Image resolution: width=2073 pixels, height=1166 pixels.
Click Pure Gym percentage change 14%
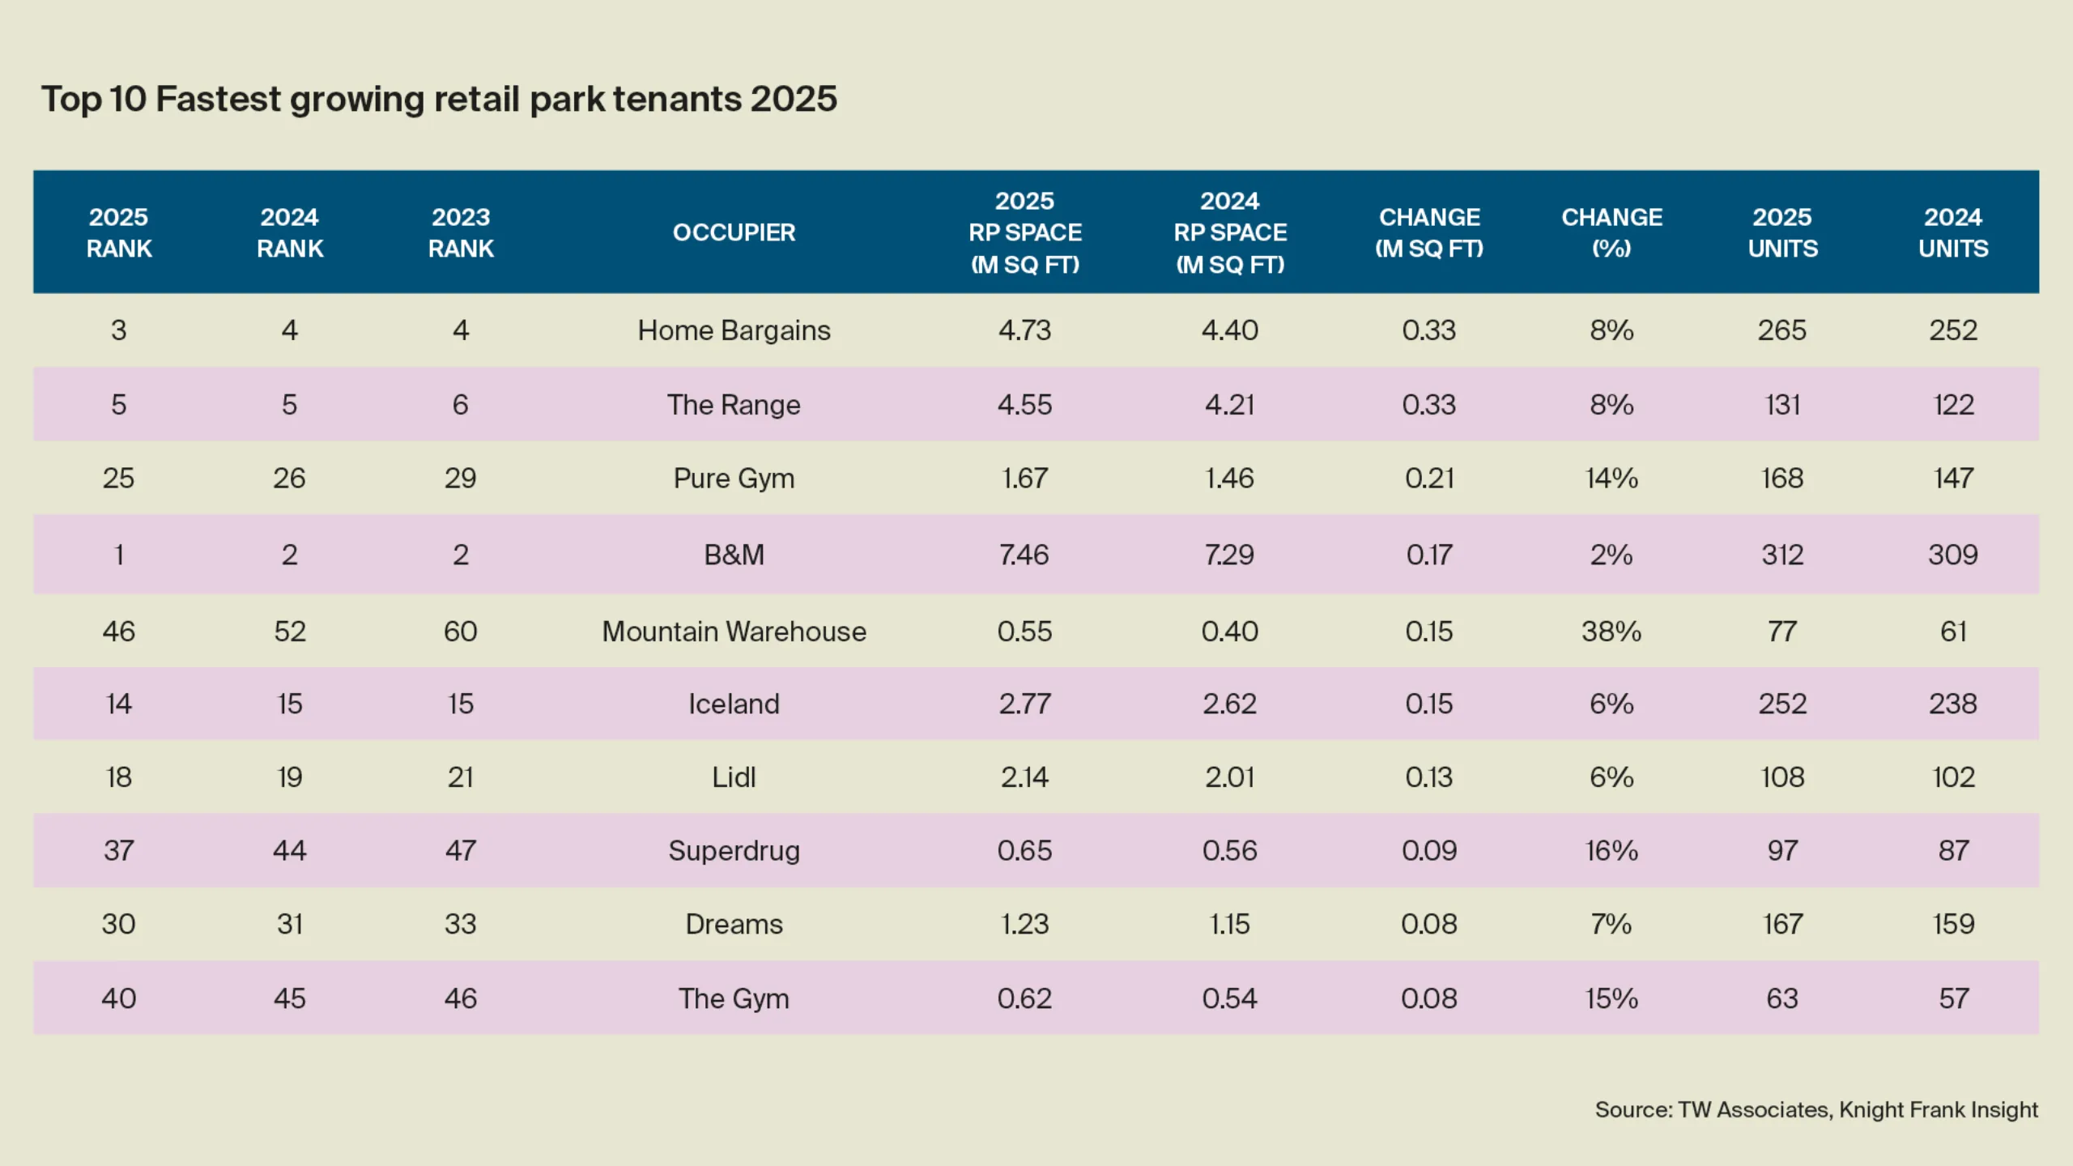tap(1611, 479)
